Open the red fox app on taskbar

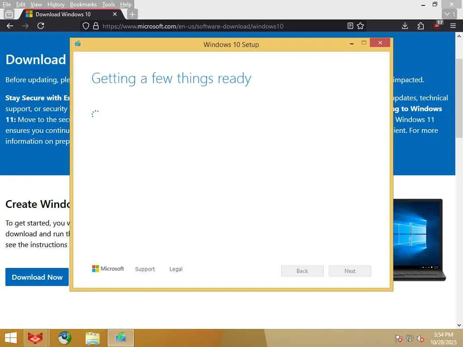pos(35,338)
